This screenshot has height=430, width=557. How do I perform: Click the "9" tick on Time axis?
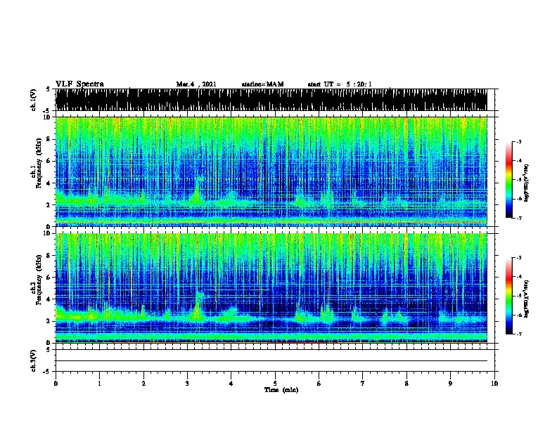click(450, 384)
